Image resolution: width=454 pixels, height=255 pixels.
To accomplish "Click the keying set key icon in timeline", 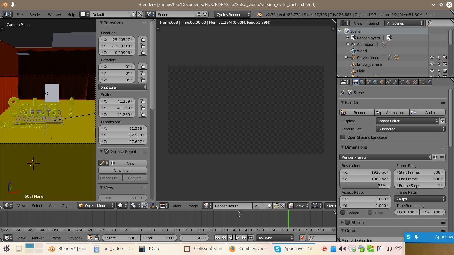I will (312, 238).
